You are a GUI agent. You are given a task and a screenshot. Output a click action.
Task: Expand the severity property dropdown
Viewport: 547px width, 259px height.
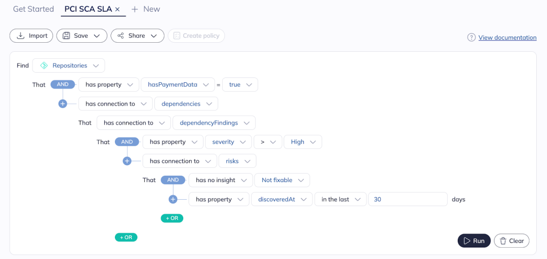click(228, 142)
